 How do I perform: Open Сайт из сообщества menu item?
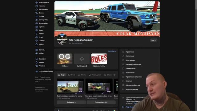coord(133,85)
